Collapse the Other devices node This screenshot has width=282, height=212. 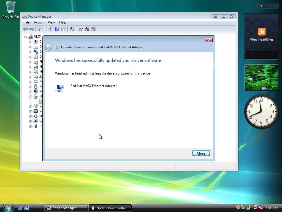pyautogui.click(x=31, y=97)
